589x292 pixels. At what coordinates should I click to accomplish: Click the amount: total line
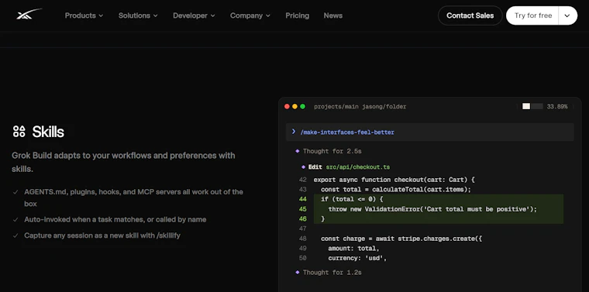tap(353, 249)
